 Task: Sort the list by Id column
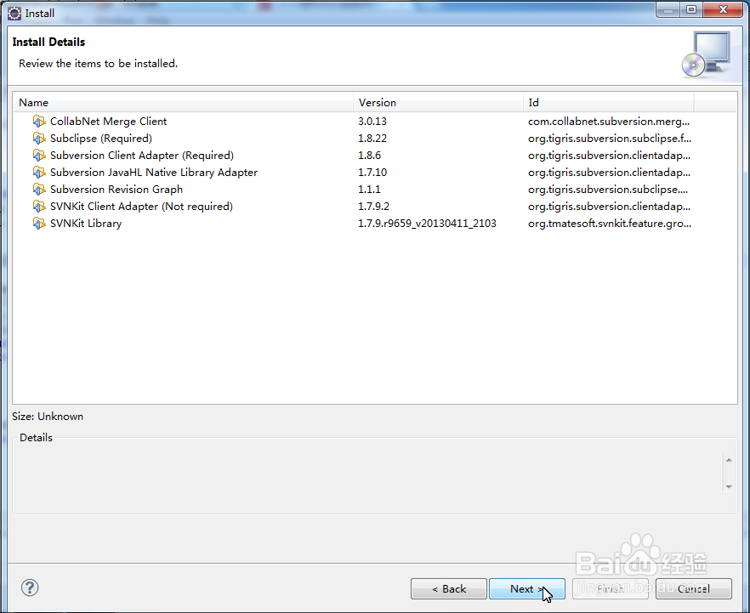pos(609,102)
